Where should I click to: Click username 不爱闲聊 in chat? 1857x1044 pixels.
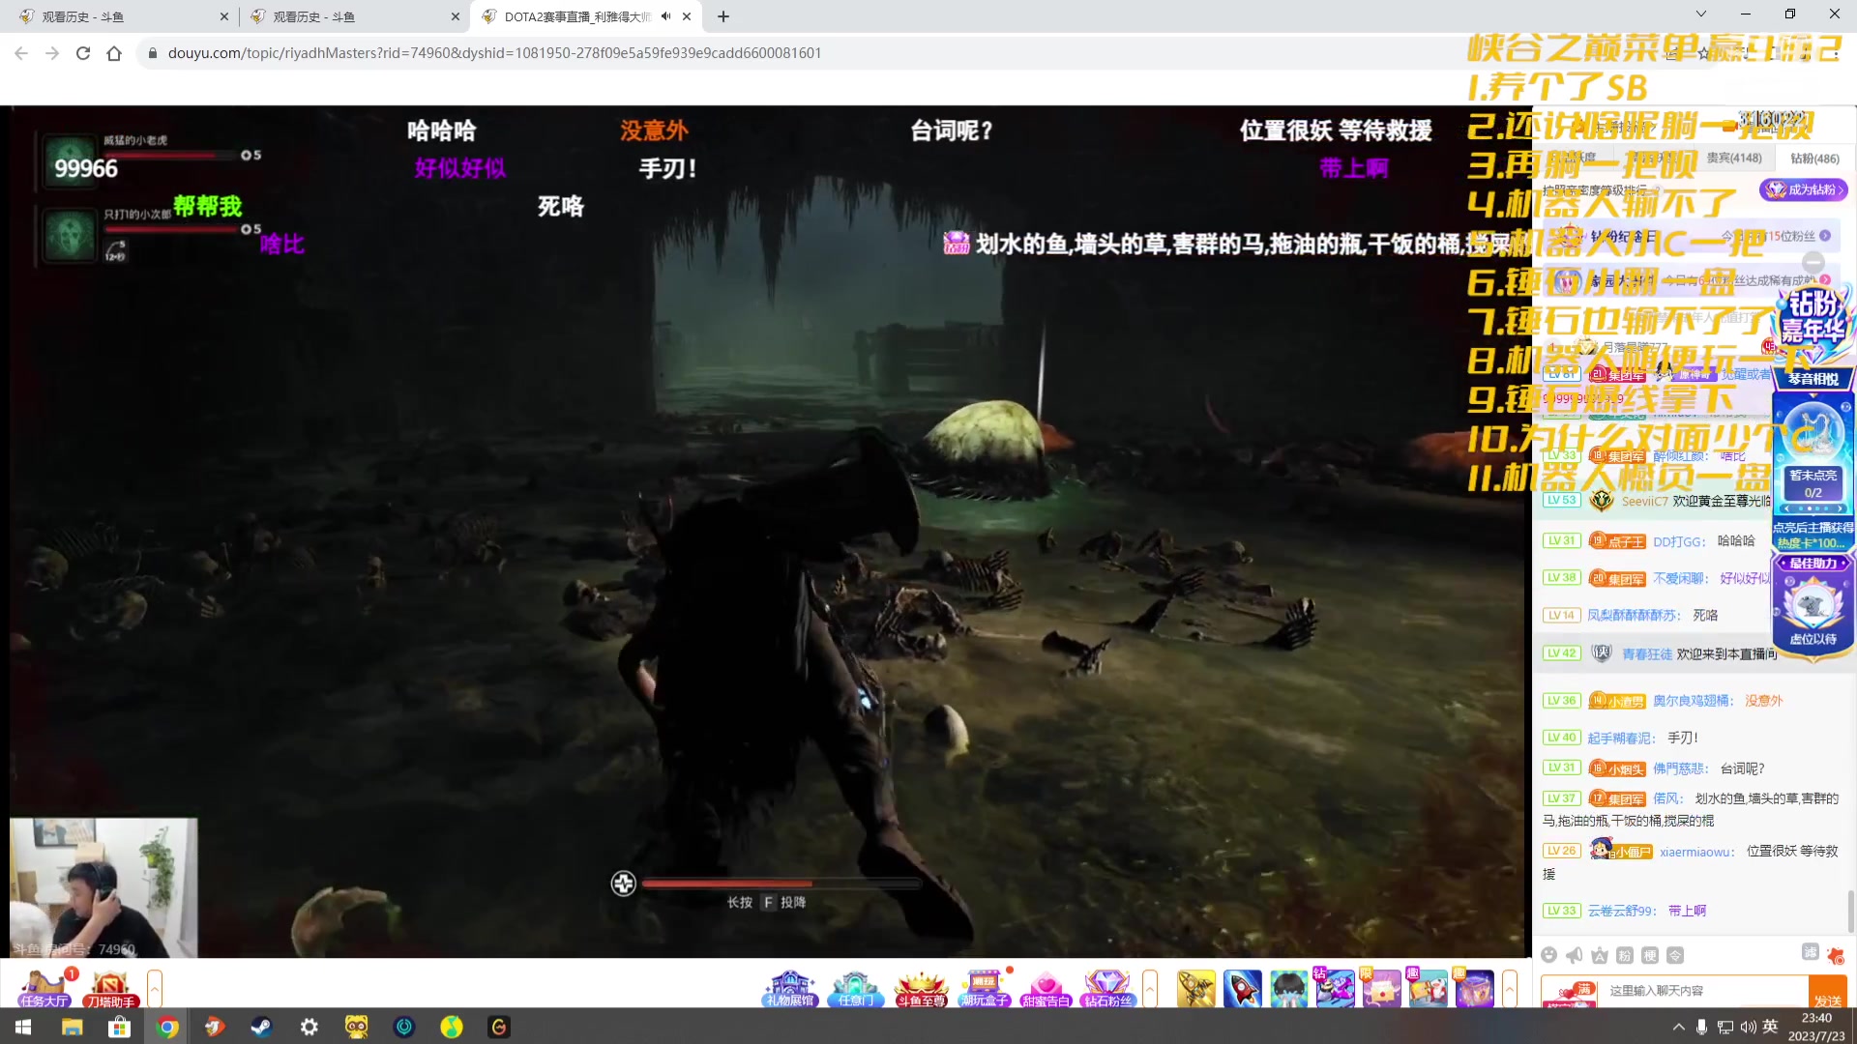point(1681,578)
